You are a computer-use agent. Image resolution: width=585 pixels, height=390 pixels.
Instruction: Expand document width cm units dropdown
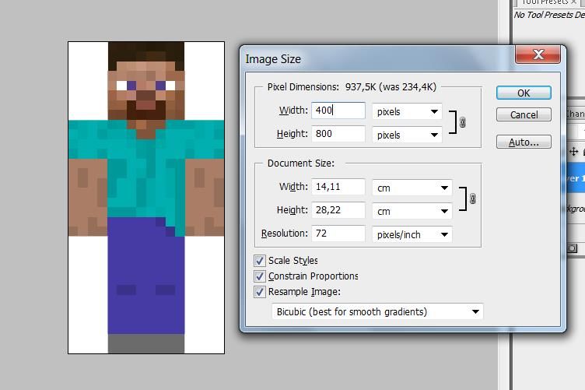tap(412, 188)
